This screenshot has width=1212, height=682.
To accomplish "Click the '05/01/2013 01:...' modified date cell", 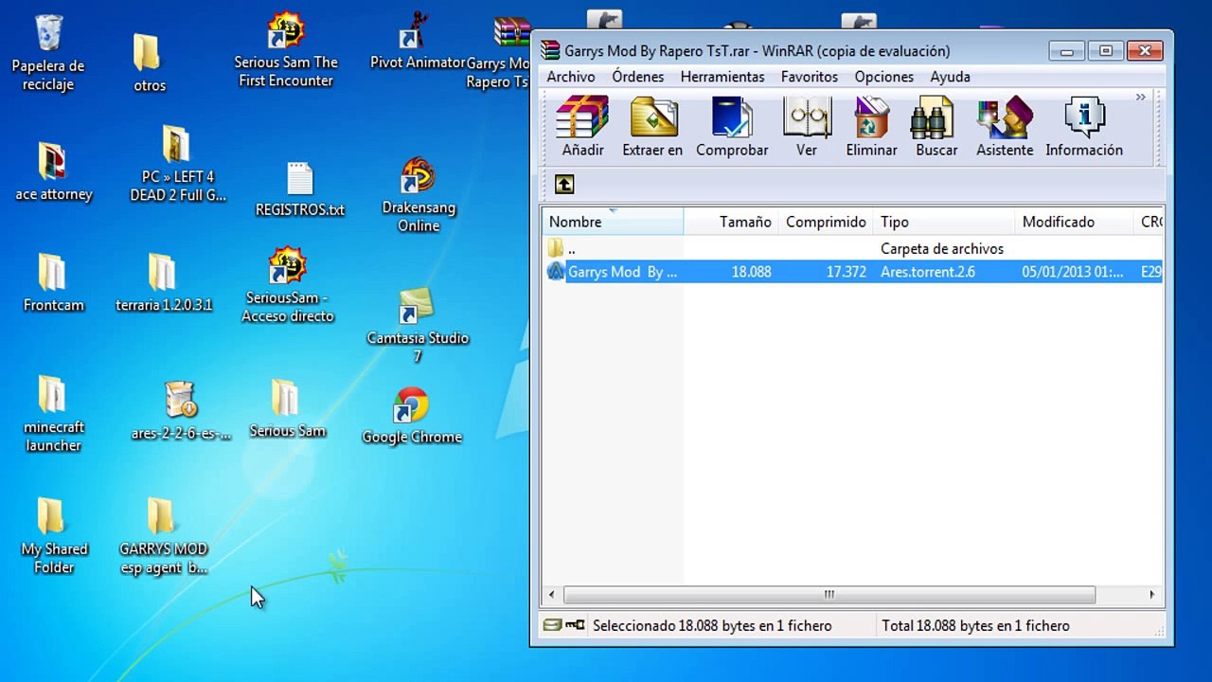I will click(x=1073, y=272).
